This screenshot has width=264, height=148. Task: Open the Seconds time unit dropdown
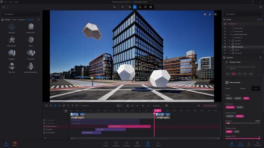[157, 106]
